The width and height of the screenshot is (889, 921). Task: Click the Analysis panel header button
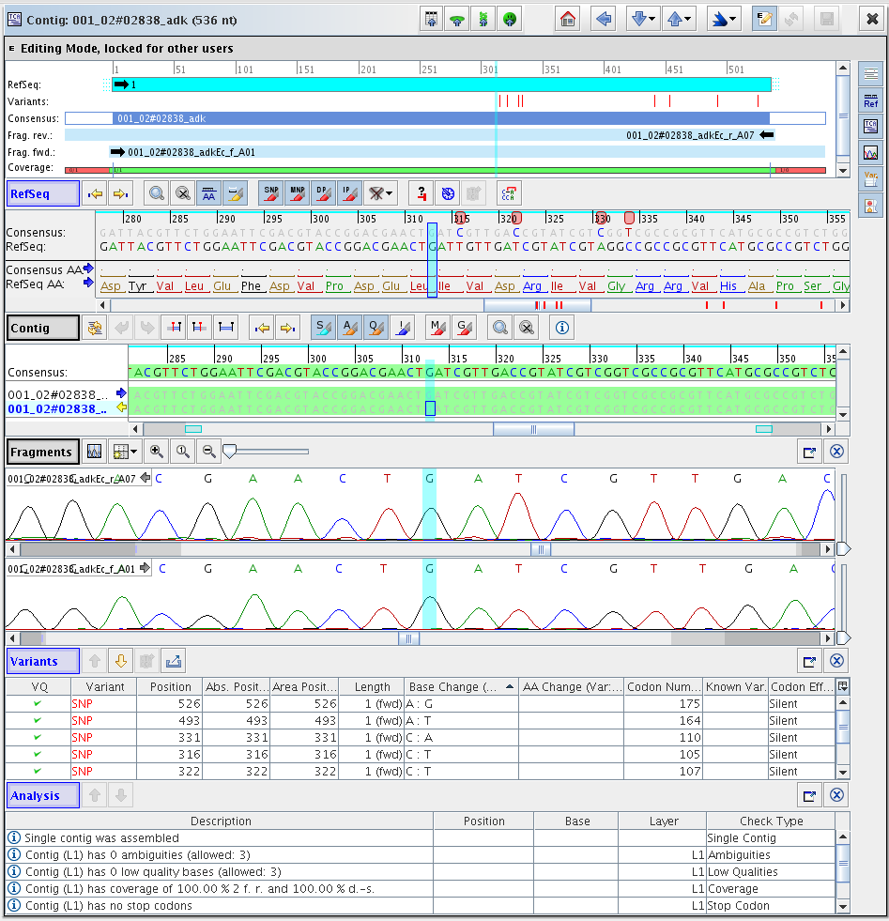click(x=40, y=795)
